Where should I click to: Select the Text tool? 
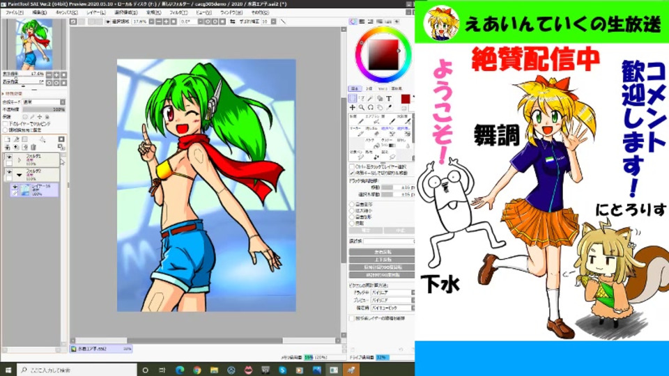[389, 99]
